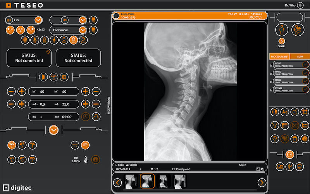Click the text annotation 'Aa' icon
The width and height of the screenshot is (310, 194).
coord(285,112)
